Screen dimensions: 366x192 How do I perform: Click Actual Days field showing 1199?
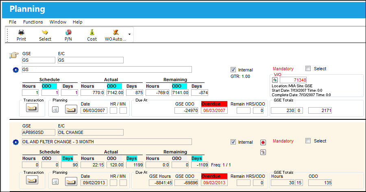tap(135, 165)
